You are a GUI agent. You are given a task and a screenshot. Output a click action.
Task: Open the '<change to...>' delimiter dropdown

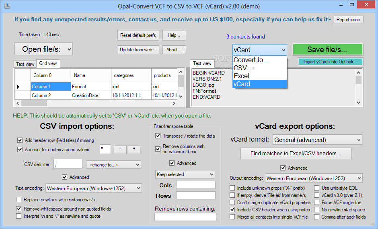click(x=113, y=165)
